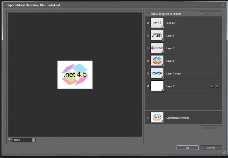This screenshot has height=158, width=228.
Task: Click the info icon on Layer 0
Action: pyautogui.click(x=217, y=86)
